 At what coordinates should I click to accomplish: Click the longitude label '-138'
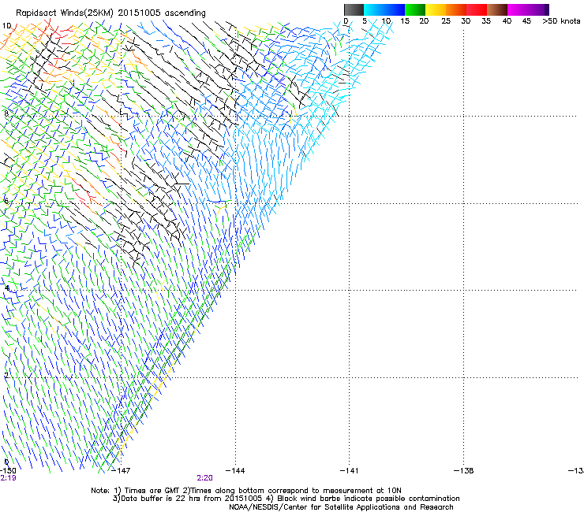464,471
